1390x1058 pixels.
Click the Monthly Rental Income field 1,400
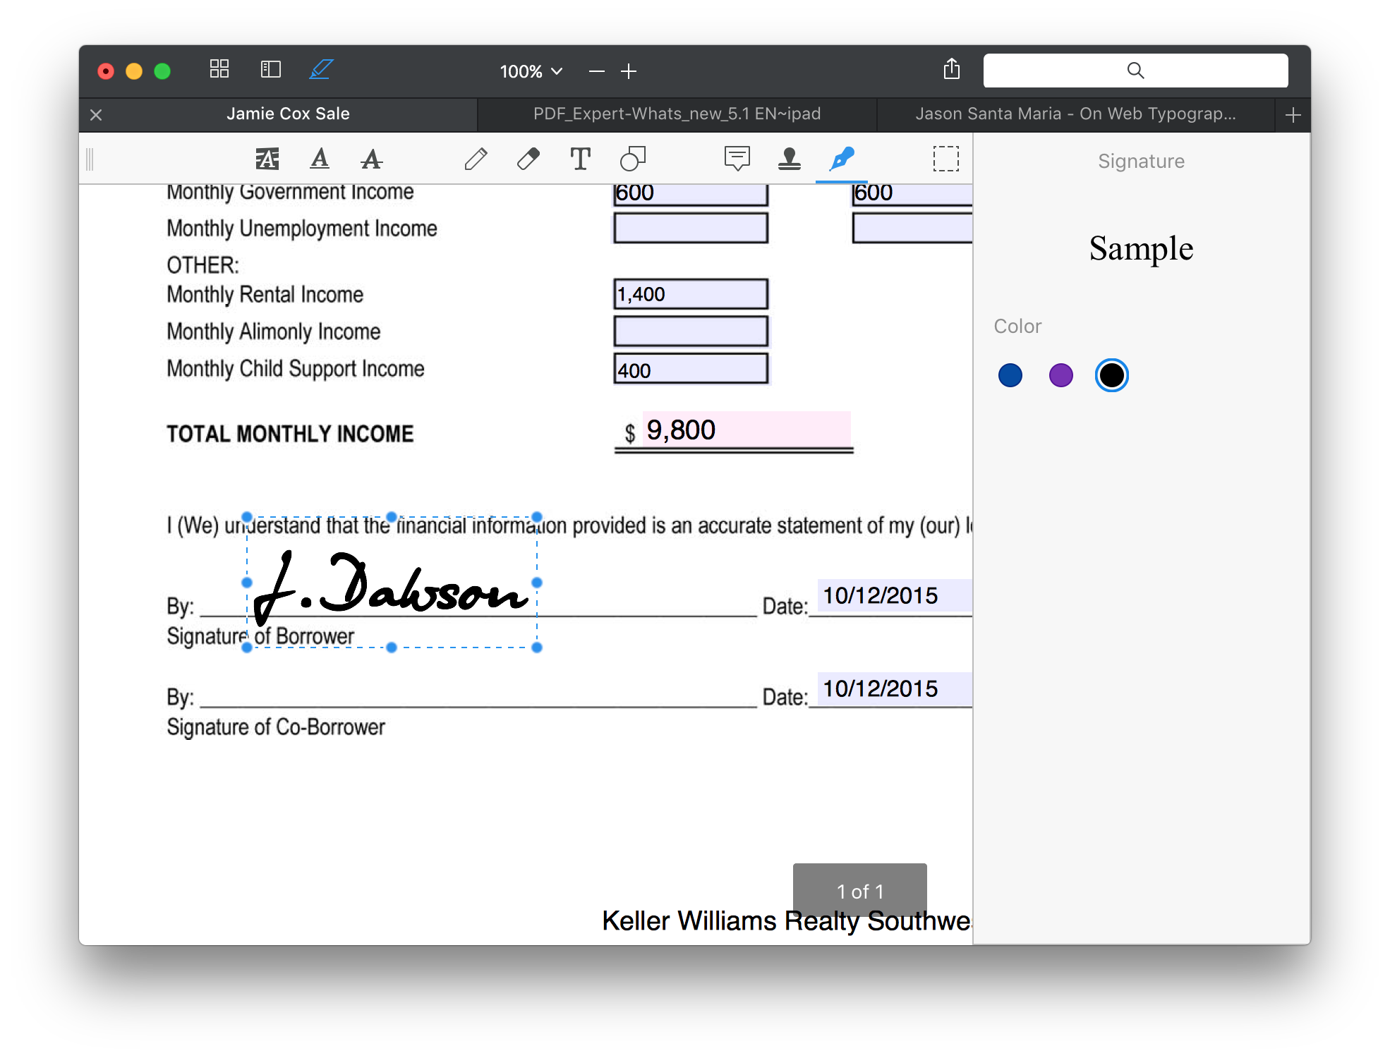[x=691, y=294]
